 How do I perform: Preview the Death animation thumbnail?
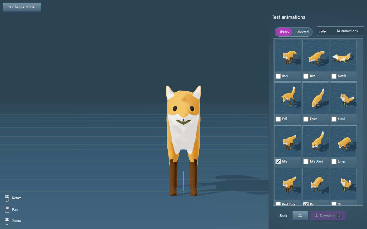tap(343, 56)
